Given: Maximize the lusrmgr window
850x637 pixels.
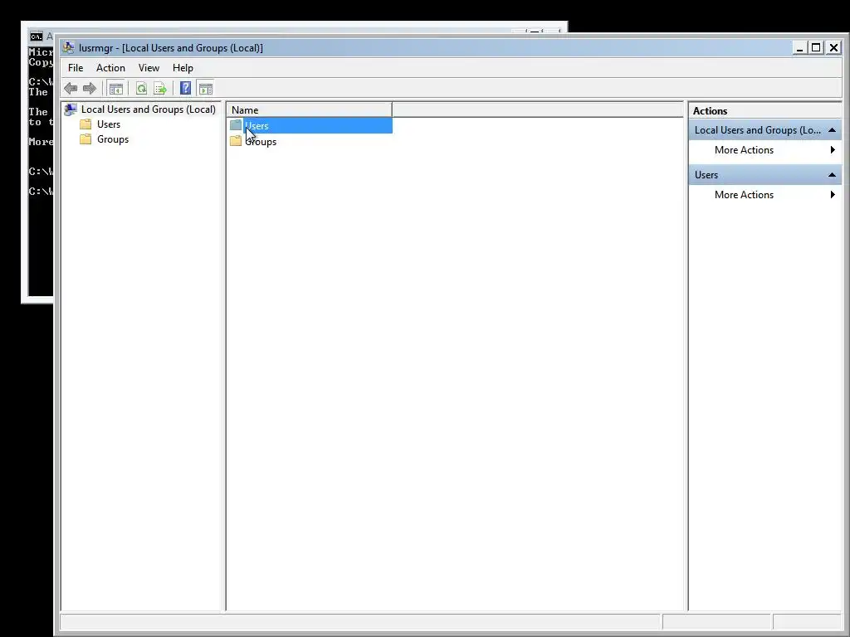Looking at the screenshot, I should (816, 47).
